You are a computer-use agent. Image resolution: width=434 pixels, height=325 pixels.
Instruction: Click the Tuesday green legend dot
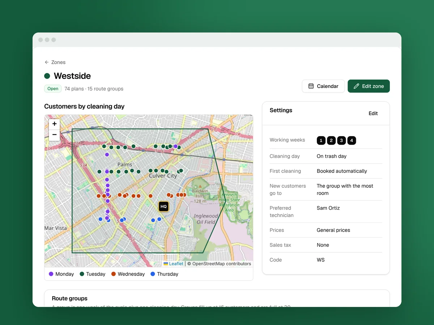[82, 274]
